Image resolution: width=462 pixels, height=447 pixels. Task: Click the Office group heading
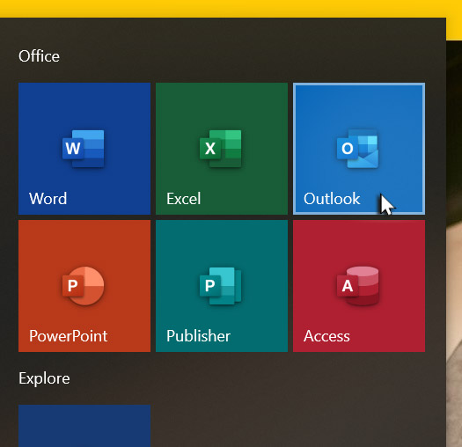tap(39, 56)
